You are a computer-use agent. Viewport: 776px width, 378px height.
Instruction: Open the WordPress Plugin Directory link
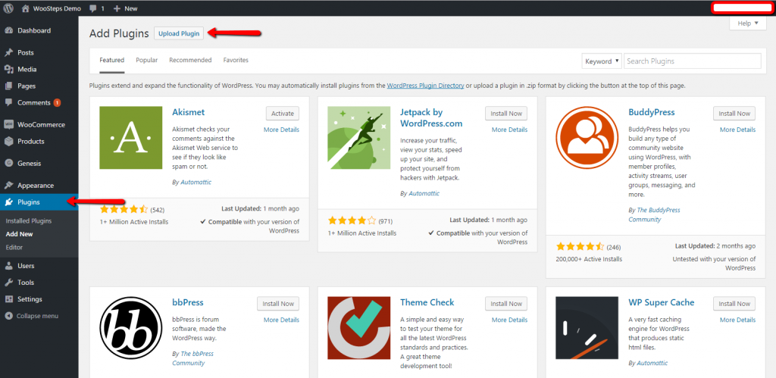(426, 86)
